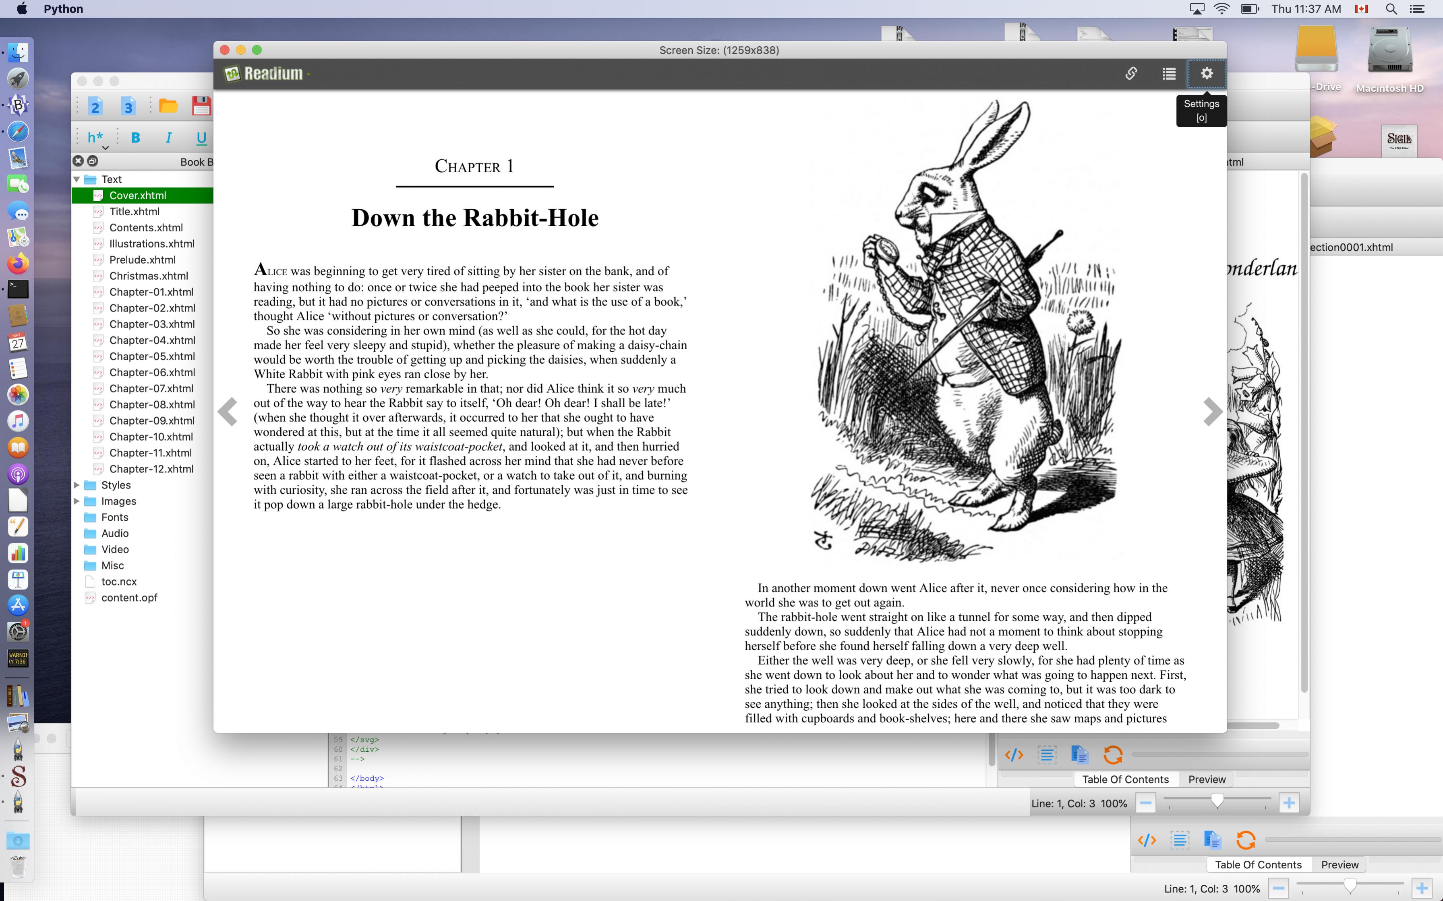The image size is (1443, 901).
Task: Apply Heading 2 style icon
Action: [x=95, y=106]
